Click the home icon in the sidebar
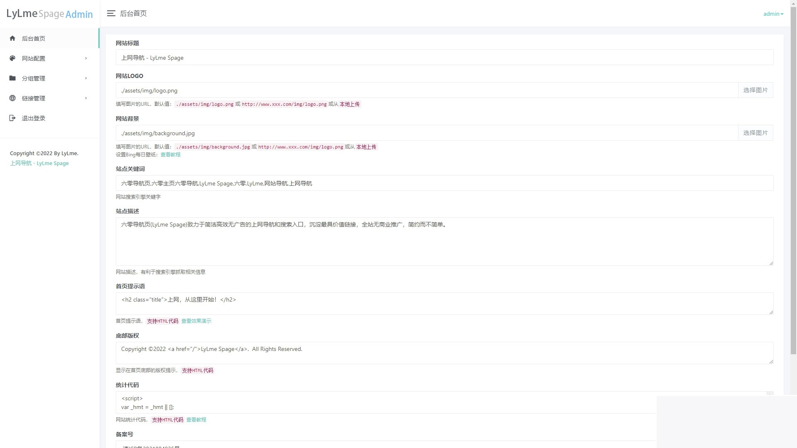 12,38
